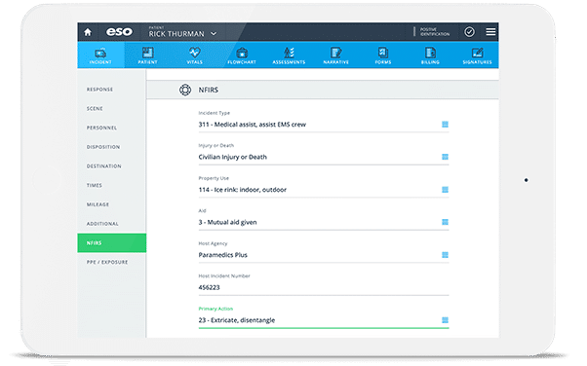Open the Flowchart tab
587x366 pixels.
(242, 55)
